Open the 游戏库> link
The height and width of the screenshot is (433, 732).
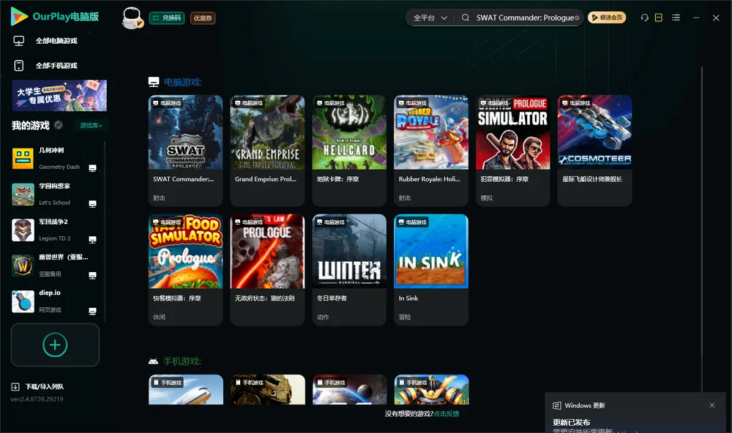(91, 126)
